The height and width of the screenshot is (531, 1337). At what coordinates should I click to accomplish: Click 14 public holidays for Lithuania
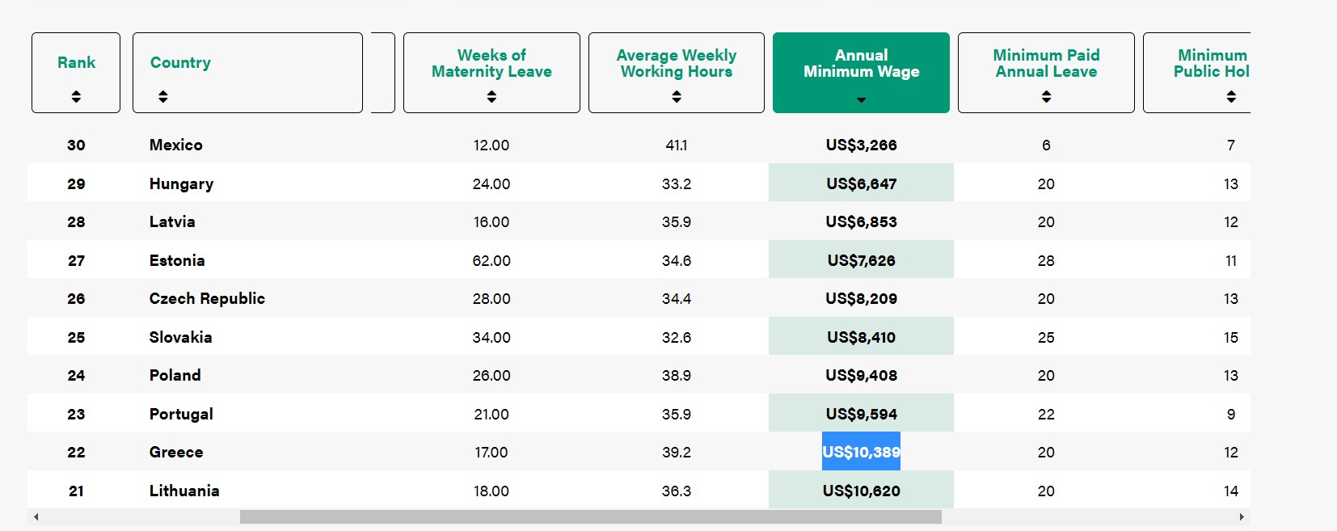pos(1231,491)
